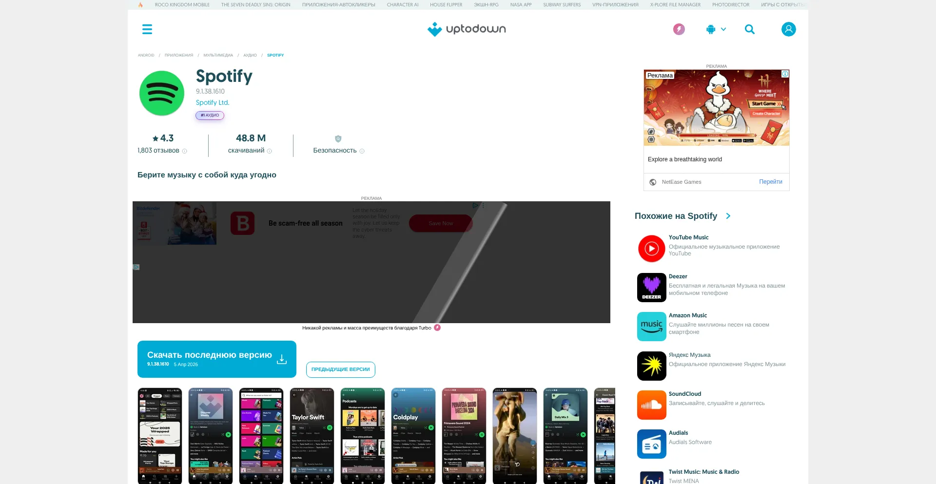Click the Spotify app icon
The image size is (936, 484).
162,93
